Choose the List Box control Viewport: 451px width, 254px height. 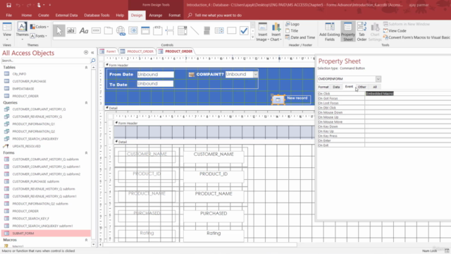[x=219, y=30]
